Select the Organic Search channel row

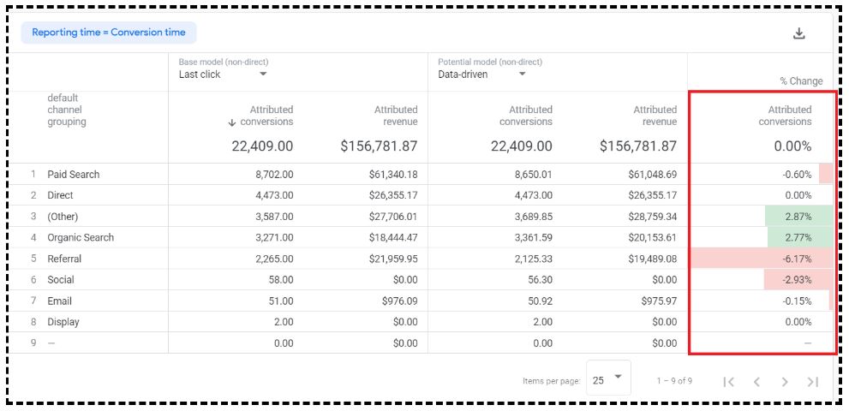pos(81,238)
